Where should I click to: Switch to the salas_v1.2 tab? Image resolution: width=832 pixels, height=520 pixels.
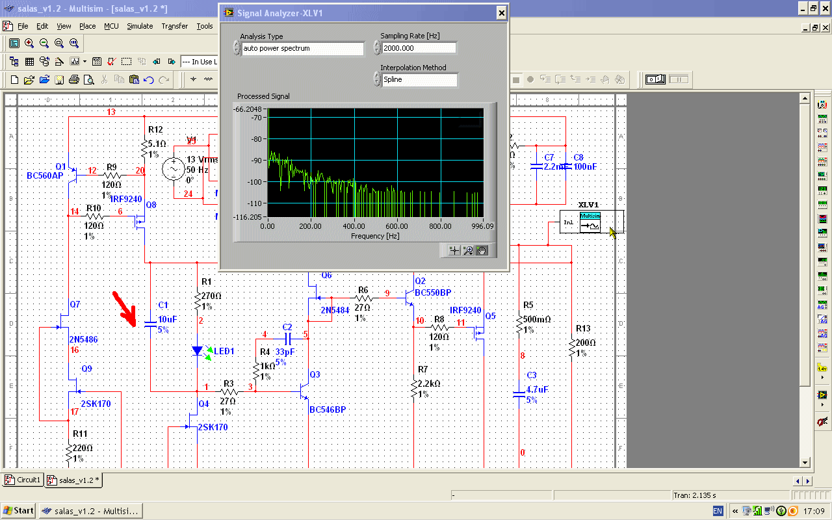pyautogui.click(x=73, y=480)
